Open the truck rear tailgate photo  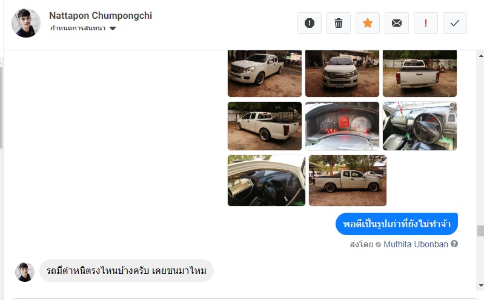[420, 73]
